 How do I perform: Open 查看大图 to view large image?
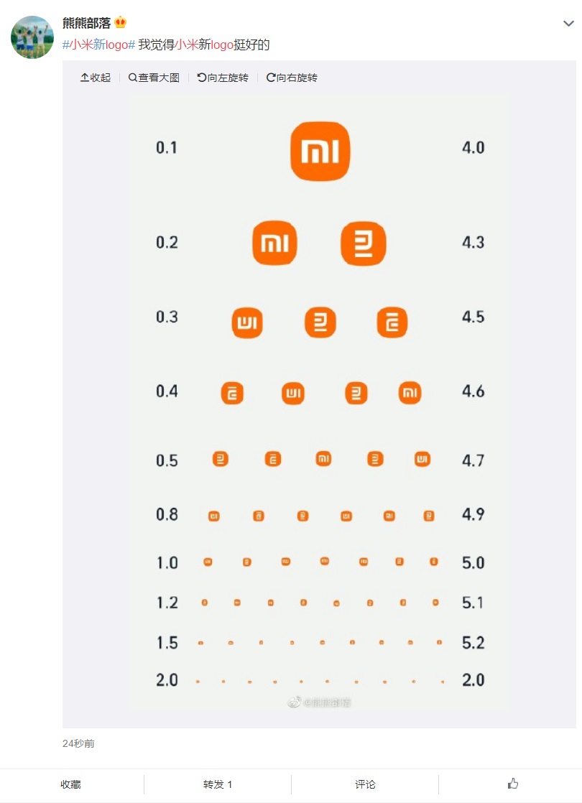[x=154, y=78]
